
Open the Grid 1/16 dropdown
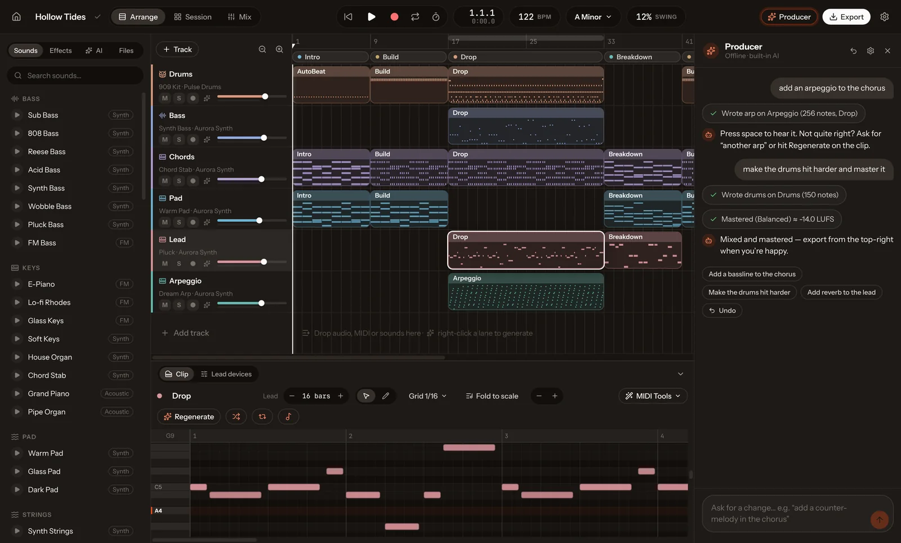coord(427,396)
